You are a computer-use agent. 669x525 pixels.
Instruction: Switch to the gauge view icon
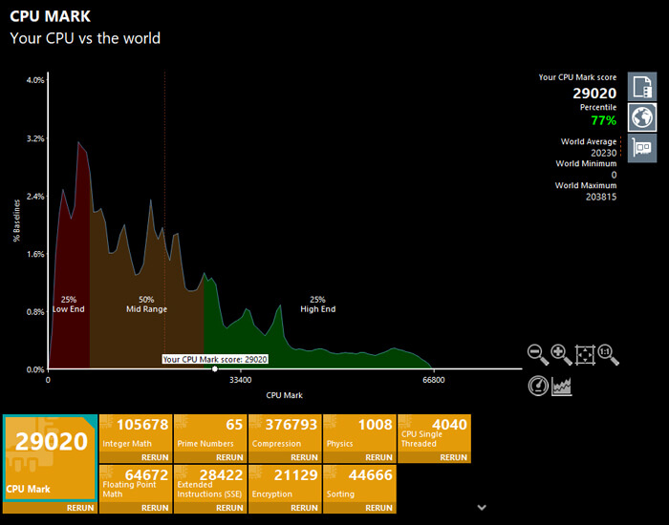(538, 386)
